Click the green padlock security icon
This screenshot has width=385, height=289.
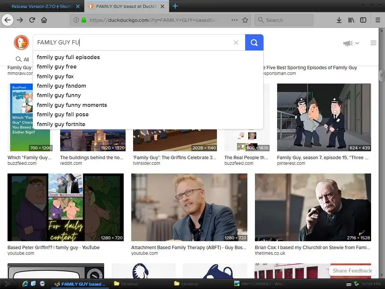[84, 20]
